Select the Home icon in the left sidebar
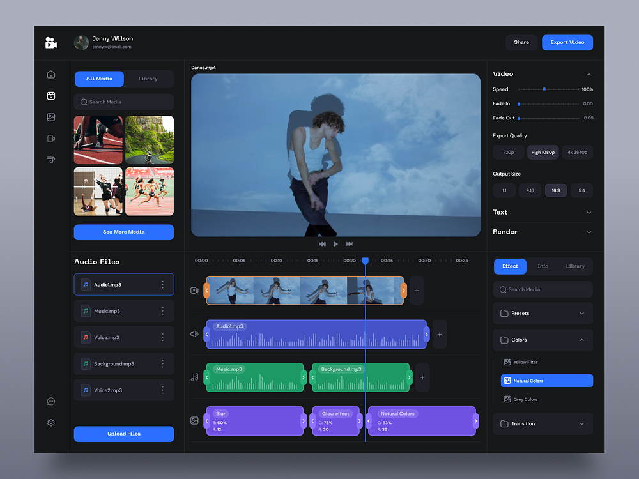Image resolution: width=639 pixels, height=479 pixels. pos(50,74)
